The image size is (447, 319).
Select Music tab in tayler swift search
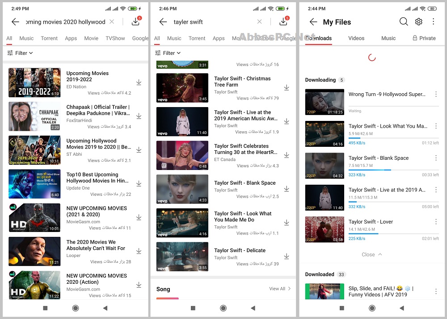[x=174, y=38]
